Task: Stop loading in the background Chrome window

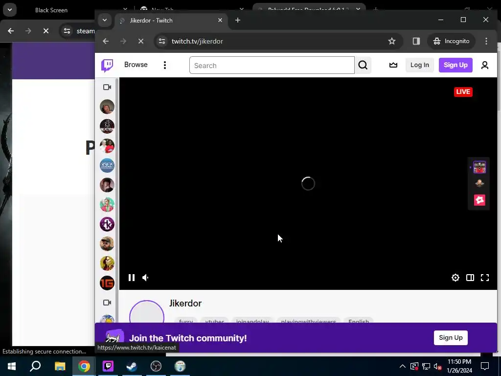Action: (46, 31)
